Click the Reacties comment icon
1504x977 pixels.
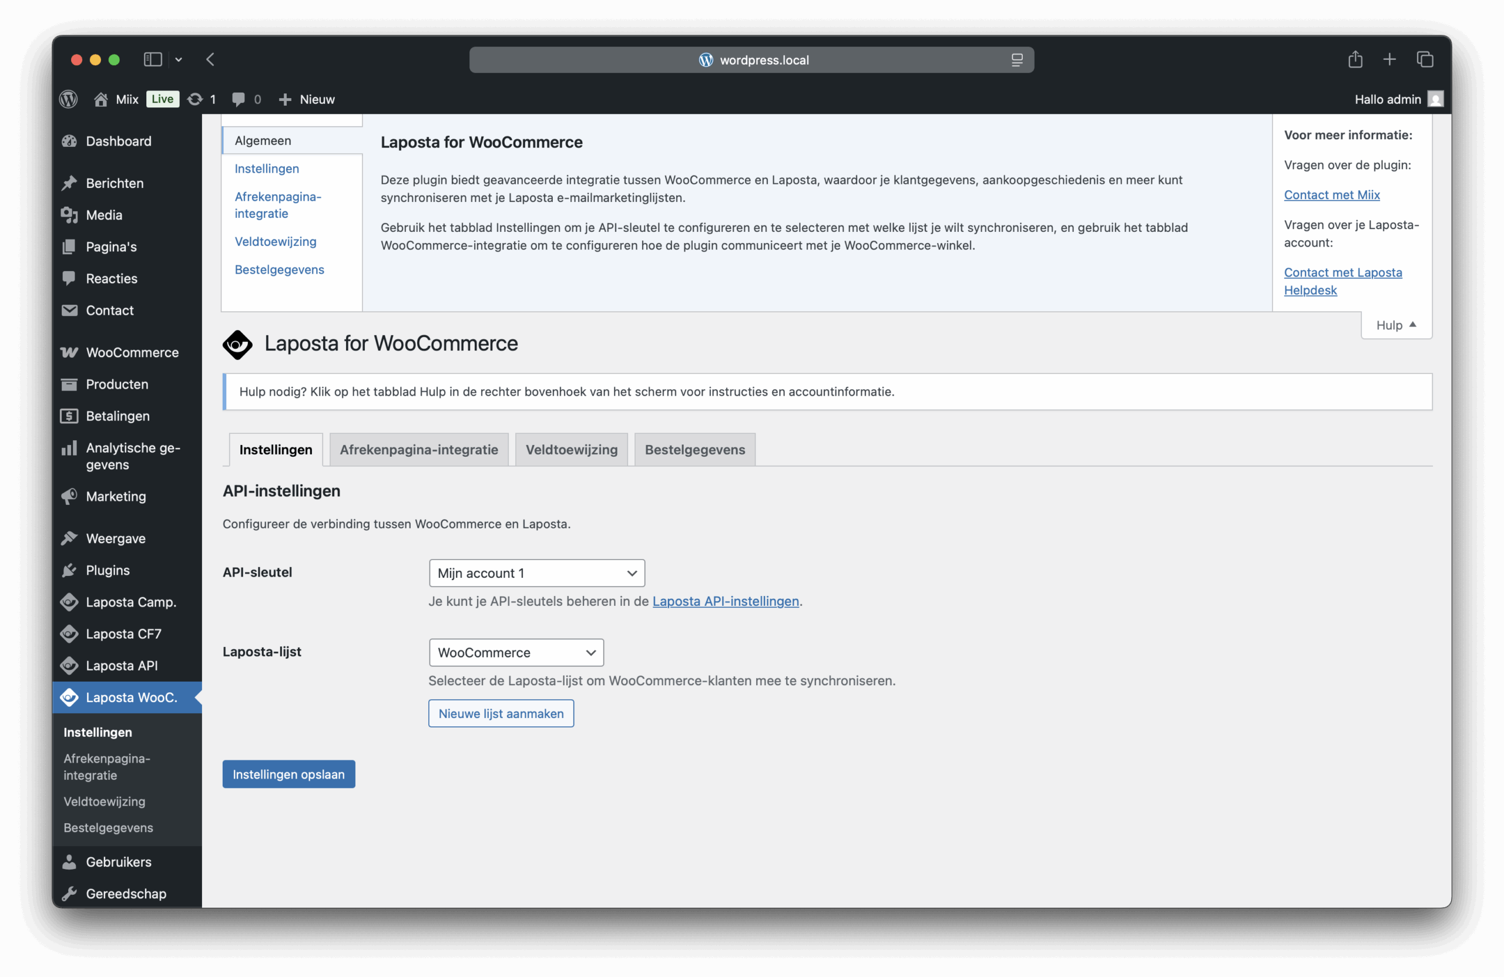pyautogui.click(x=69, y=278)
